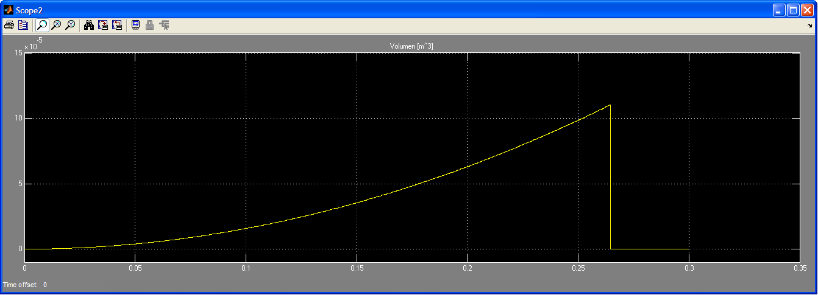Enable the floating scope icon

135,25
